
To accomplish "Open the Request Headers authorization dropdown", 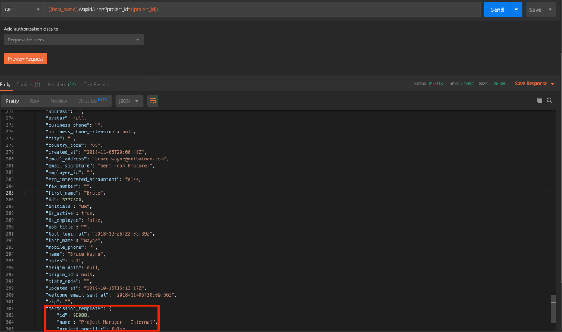I will tap(74, 40).
